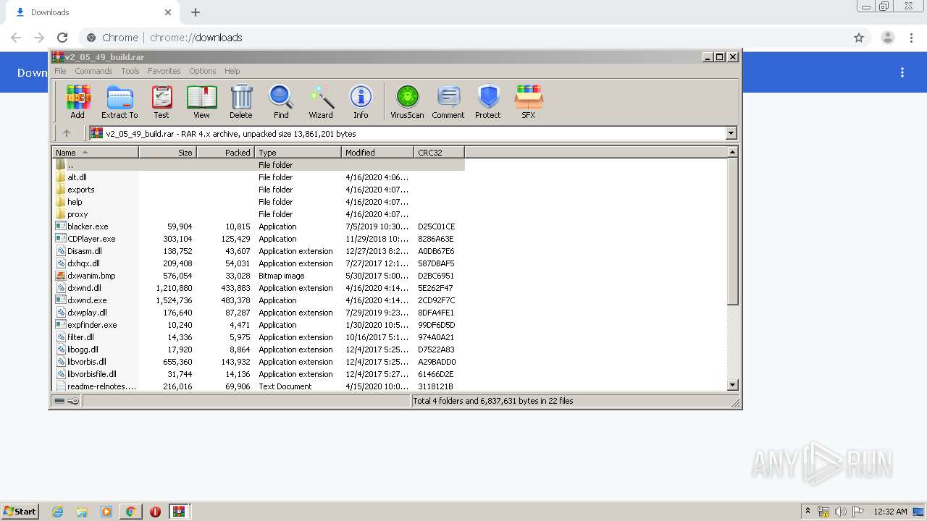Close the Downloads tab
Image resolution: width=927 pixels, height=521 pixels.
tap(168, 12)
